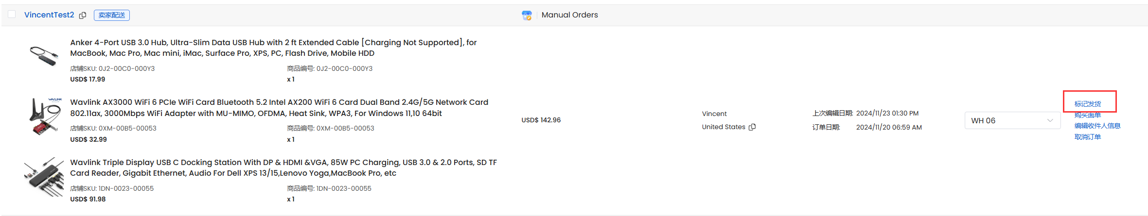
Task: Expand the warehouse selector chevron arrow
Action: click(1050, 120)
